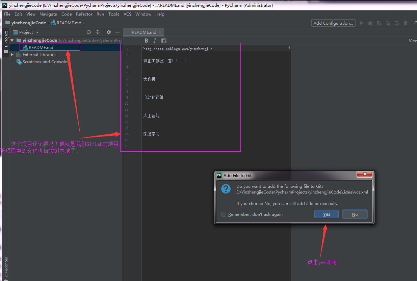417x281 pixels.
Task: Click the Debug bug icon
Action: (x=370, y=23)
